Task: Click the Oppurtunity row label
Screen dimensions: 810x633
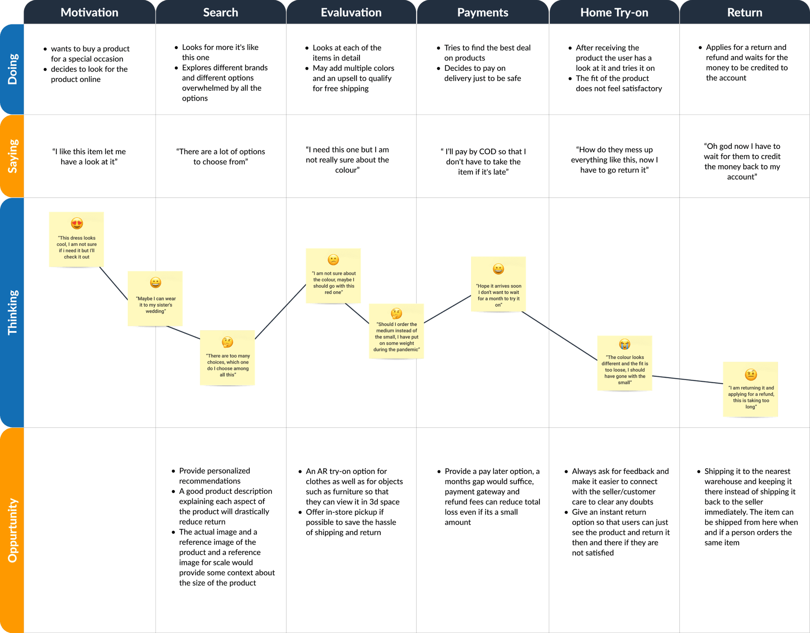Action: tap(12, 530)
